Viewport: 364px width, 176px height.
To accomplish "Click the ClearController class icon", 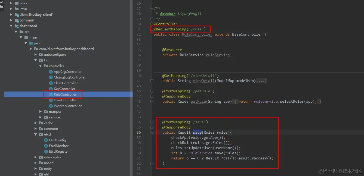I will click(51, 83).
